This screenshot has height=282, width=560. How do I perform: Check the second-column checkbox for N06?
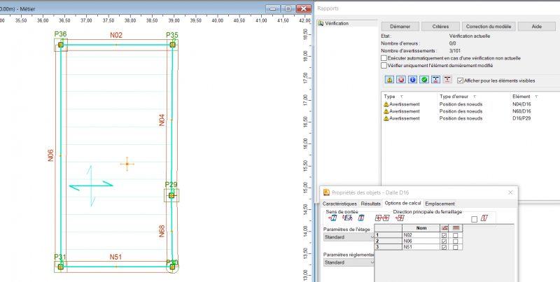tap(456, 241)
